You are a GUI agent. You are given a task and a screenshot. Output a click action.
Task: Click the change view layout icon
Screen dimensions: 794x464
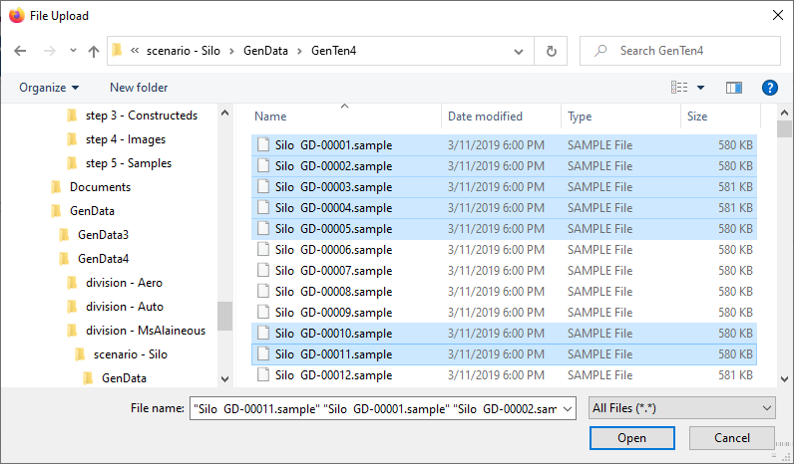click(x=680, y=88)
